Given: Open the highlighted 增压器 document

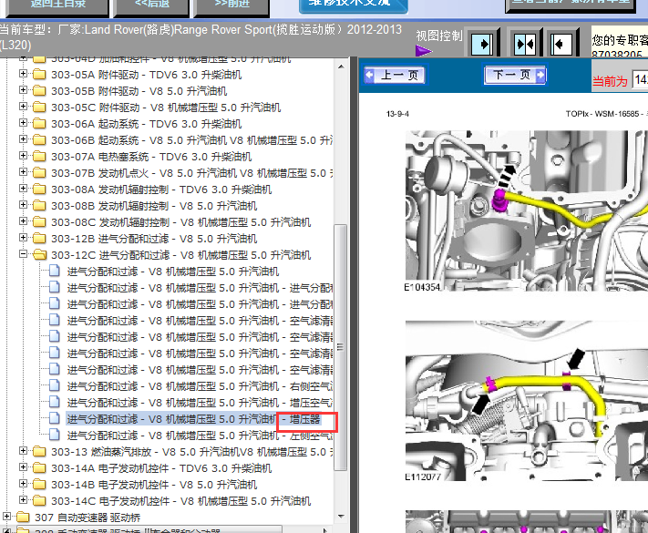Looking at the screenshot, I should point(193,419).
